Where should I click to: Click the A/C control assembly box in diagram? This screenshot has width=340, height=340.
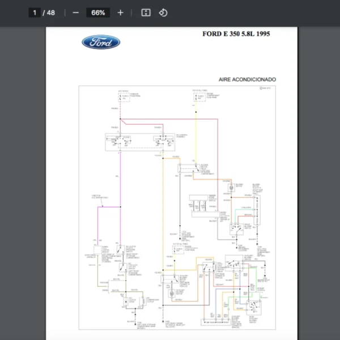139,142
